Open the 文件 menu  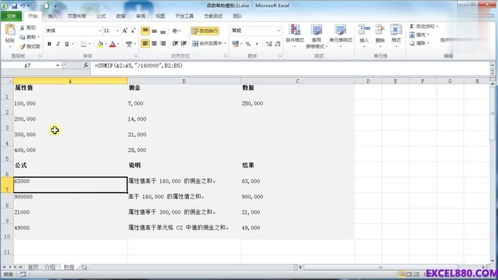(x=12, y=16)
